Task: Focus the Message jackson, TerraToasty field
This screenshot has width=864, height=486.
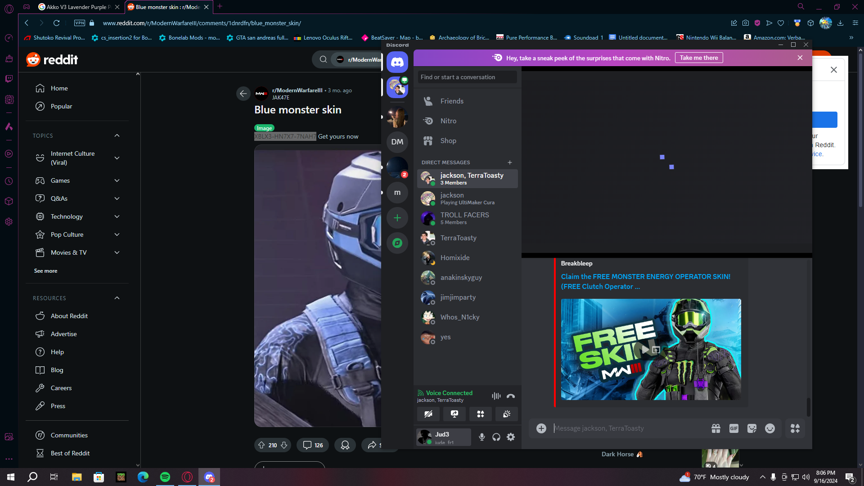Action: pos(629,428)
